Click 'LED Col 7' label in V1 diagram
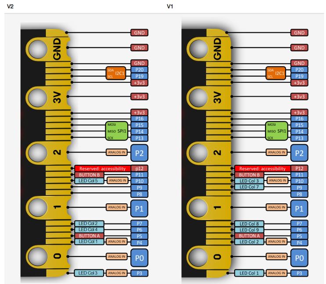Screen dimensions: 326x284 point(249,187)
